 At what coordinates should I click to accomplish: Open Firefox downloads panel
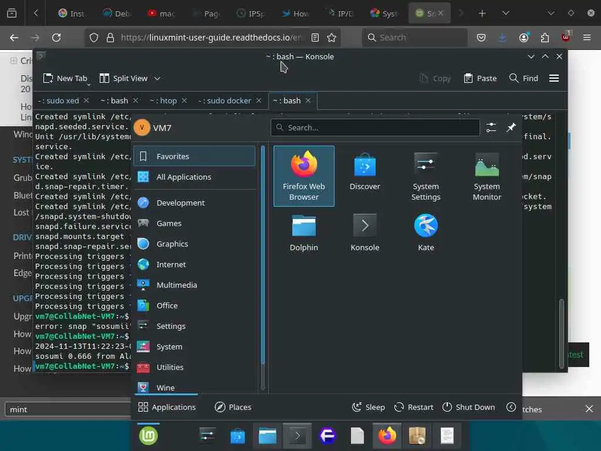point(502,38)
